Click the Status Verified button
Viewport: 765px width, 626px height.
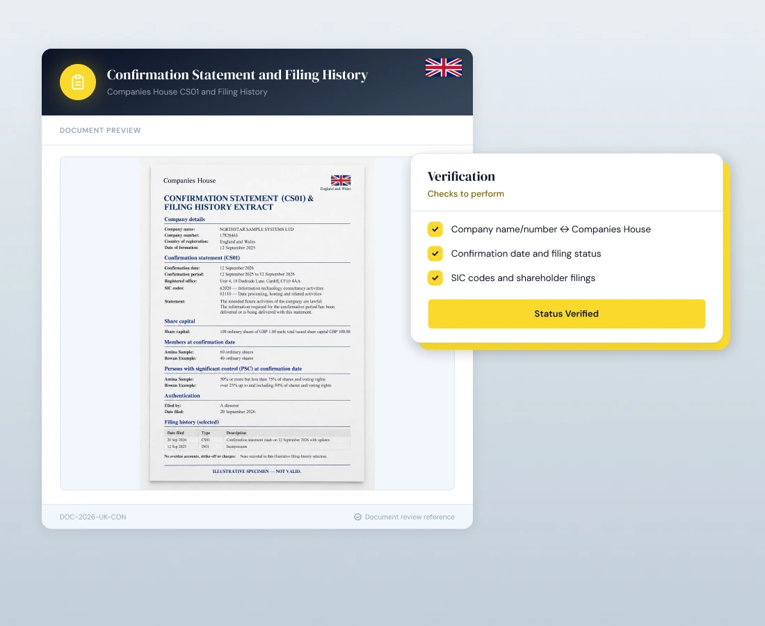(566, 314)
